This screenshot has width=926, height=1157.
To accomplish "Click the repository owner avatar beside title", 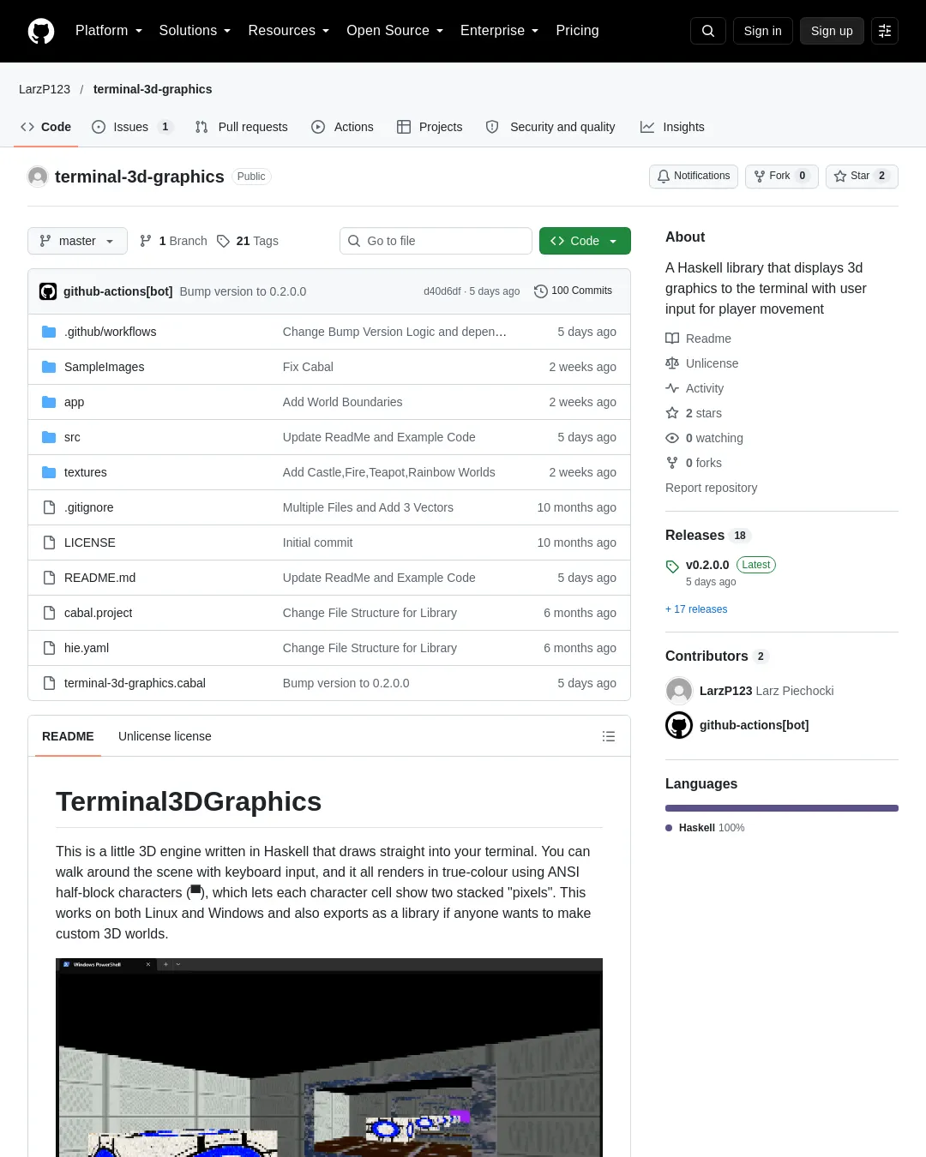I will pyautogui.click(x=38, y=177).
